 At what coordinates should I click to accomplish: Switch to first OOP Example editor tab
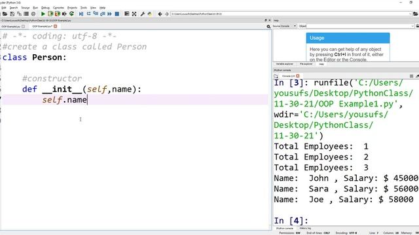pos(10,26)
